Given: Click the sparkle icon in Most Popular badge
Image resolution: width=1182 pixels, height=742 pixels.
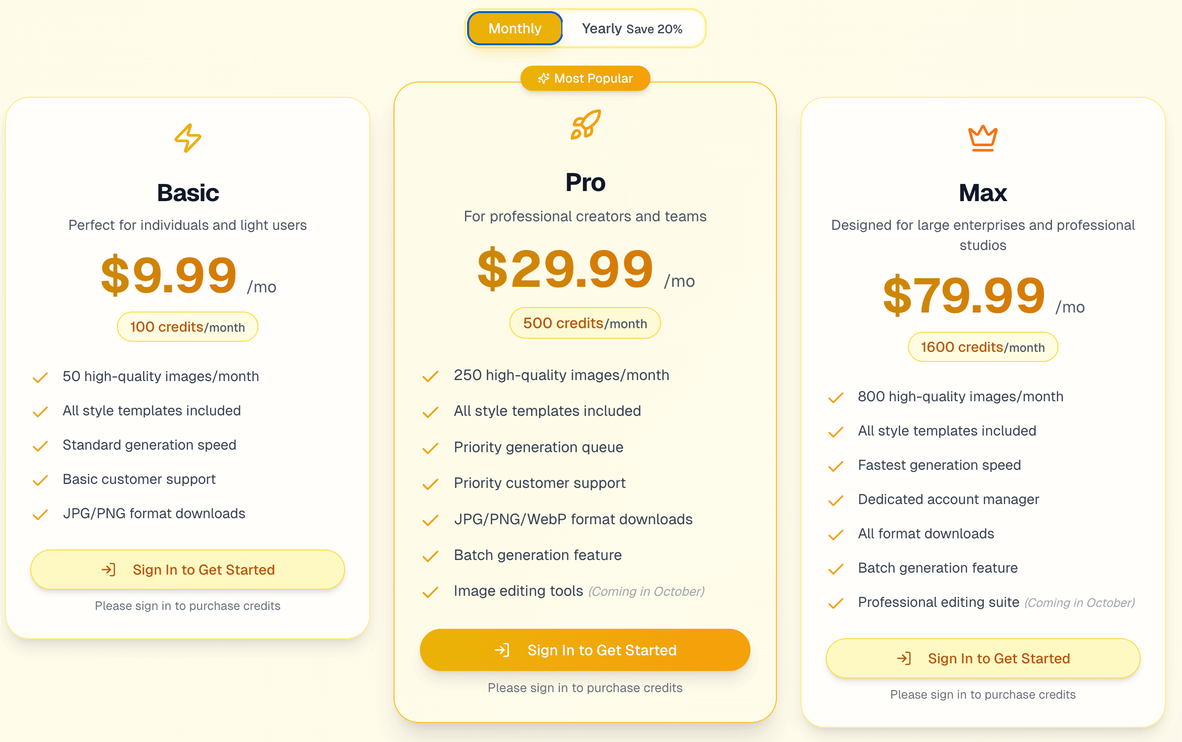Looking at the screenshot, I should pos(543,79).
